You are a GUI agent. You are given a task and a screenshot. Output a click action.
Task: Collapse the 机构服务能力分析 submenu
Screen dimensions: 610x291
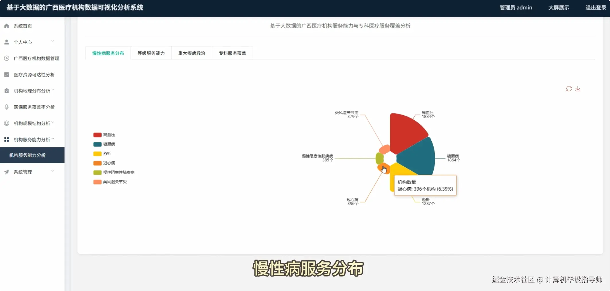click(53, 139)
